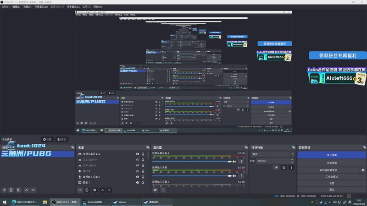The height and width of the screenshot is (206, 367).
Task: Open scene filters icon in Scenes panel
Action: [x=19, y=190]
